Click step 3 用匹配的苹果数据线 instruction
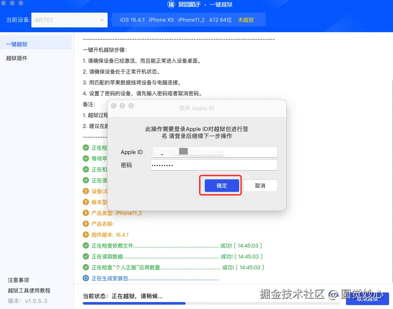 click(132, 82)
